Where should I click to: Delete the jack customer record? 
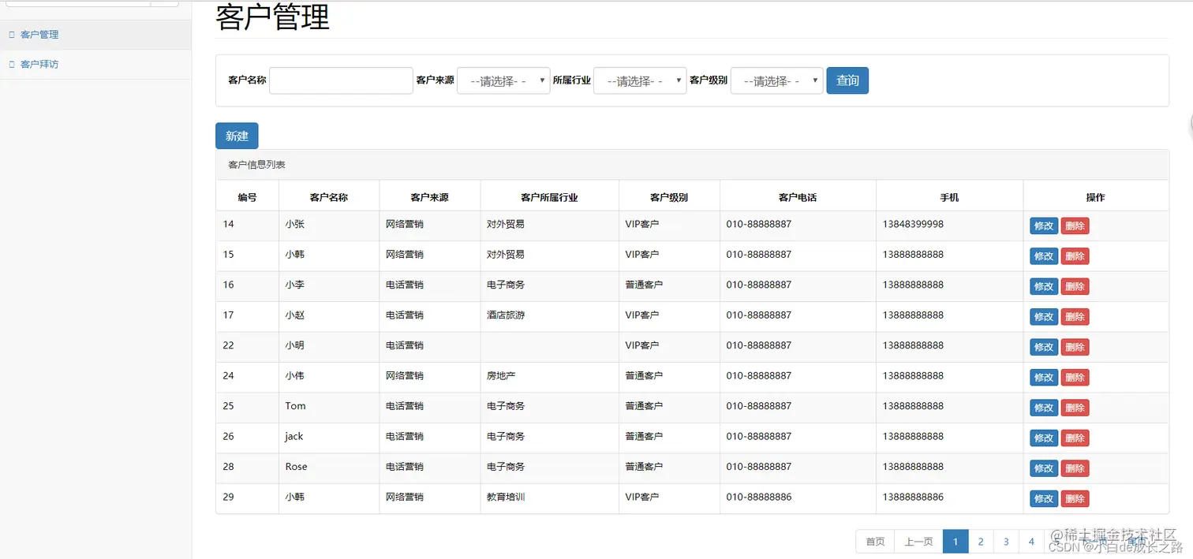click(x=1075, y=438)
